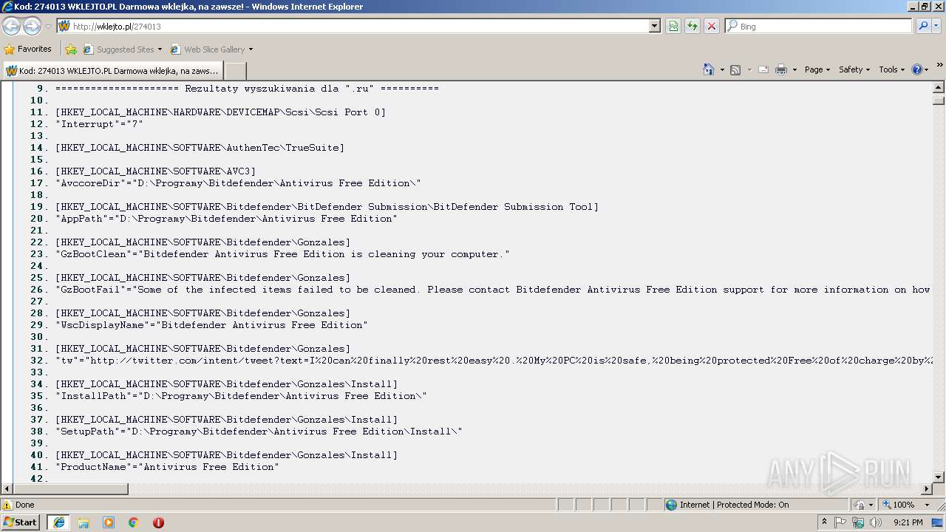The height and width of the screenshot is (532, 946).
Task: Click the Bing search box
Action: 819,26
